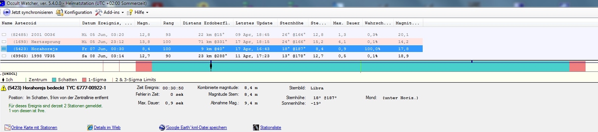Click the Add-ins tools icon
The height and width of the screenshot is (132, 598).
click(x=98, y=13)
